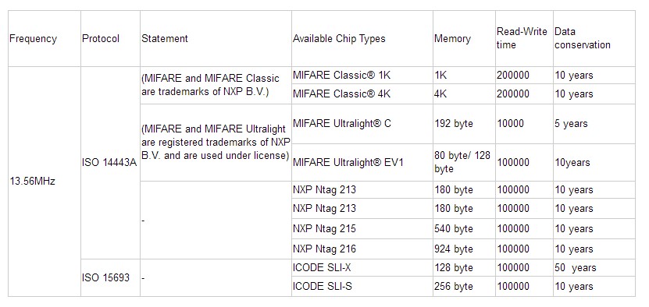Click the Frequency column header
This screenshot has width=649, height=307.
pos(45,39)
